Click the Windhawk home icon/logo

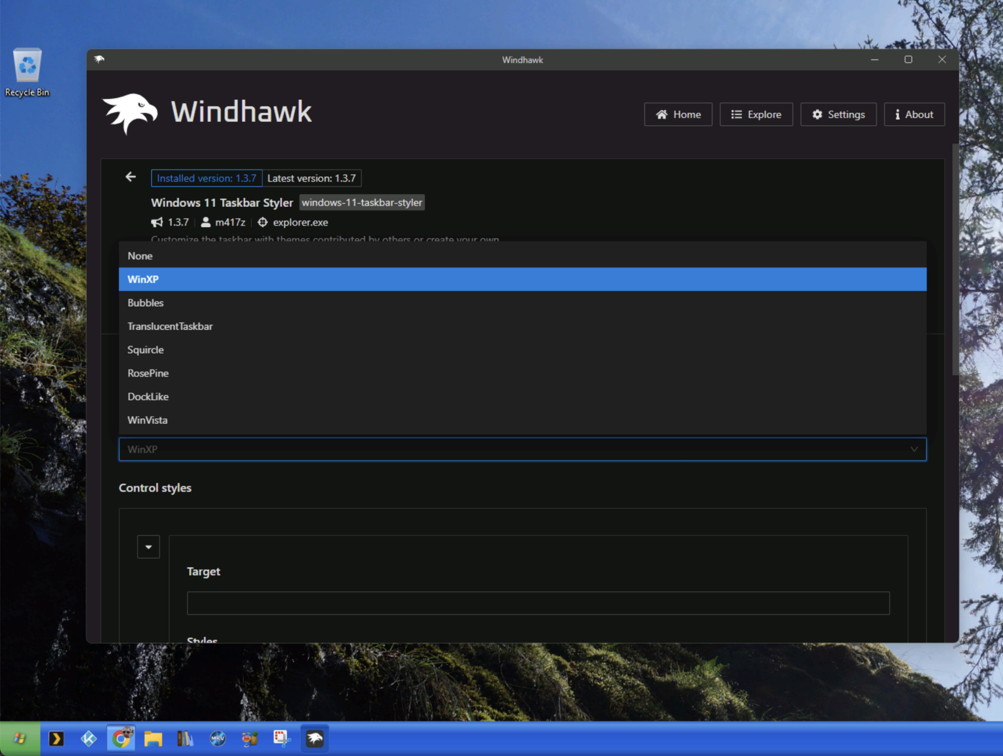point(129,112)
